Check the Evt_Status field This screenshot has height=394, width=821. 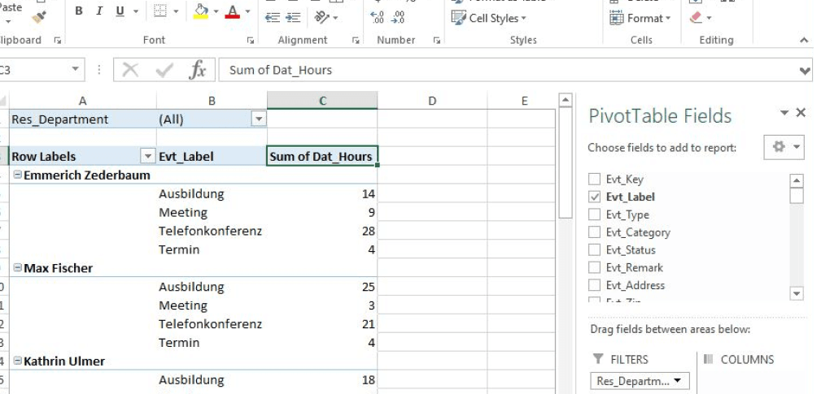594,249
